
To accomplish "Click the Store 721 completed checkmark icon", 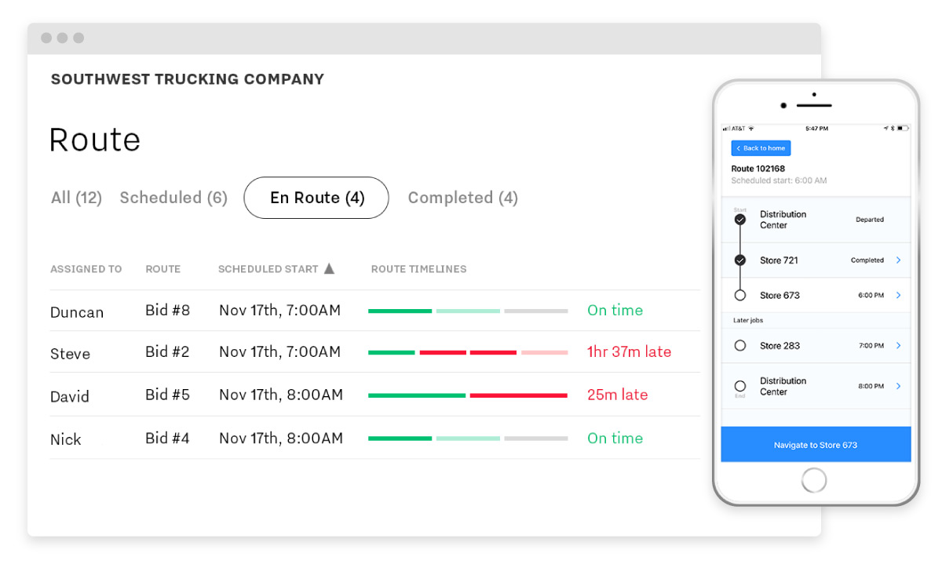I will pyautogui.click(x=739, y=259).
